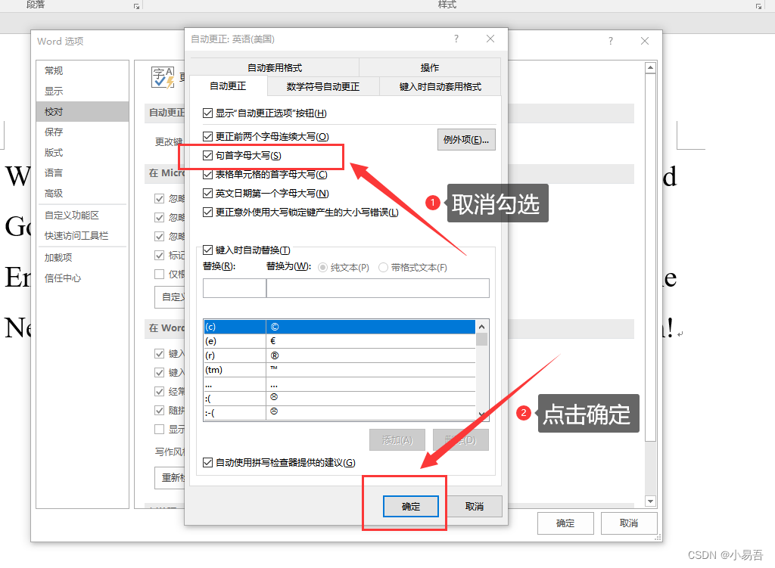Open the 操作 tab
The image size is (775, 568).
(430, 67)
